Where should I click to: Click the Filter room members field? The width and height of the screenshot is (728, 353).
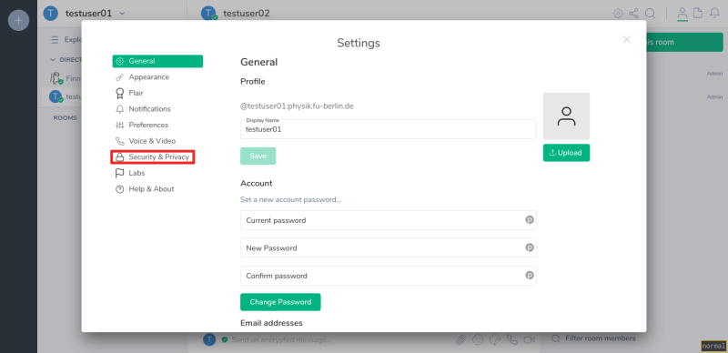pos(601,338)
